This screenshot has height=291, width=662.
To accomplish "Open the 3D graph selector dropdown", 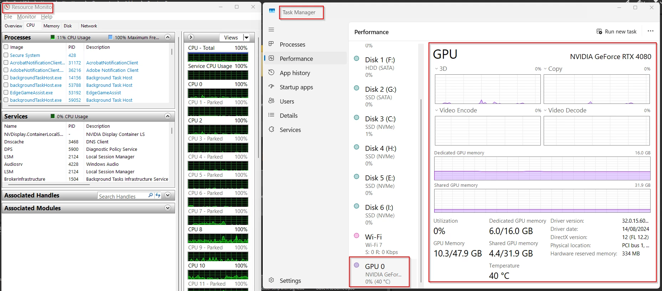I will pos(437,69).
